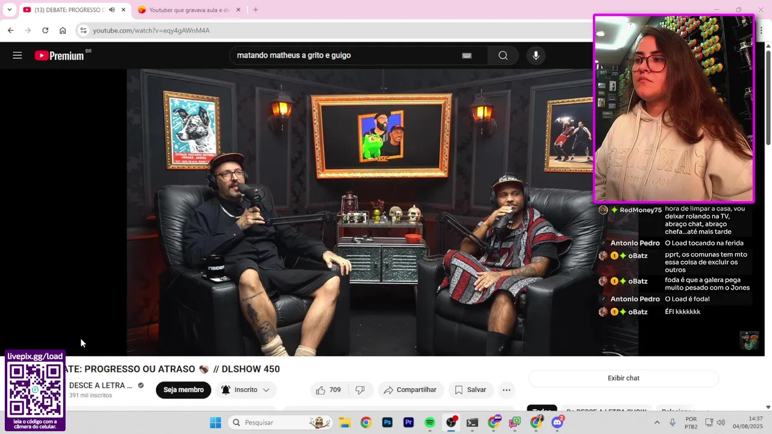Open the on-screen keyboard in search box
Image resolution: width=772 pixels, height=434 pixels.
[466, 55]
